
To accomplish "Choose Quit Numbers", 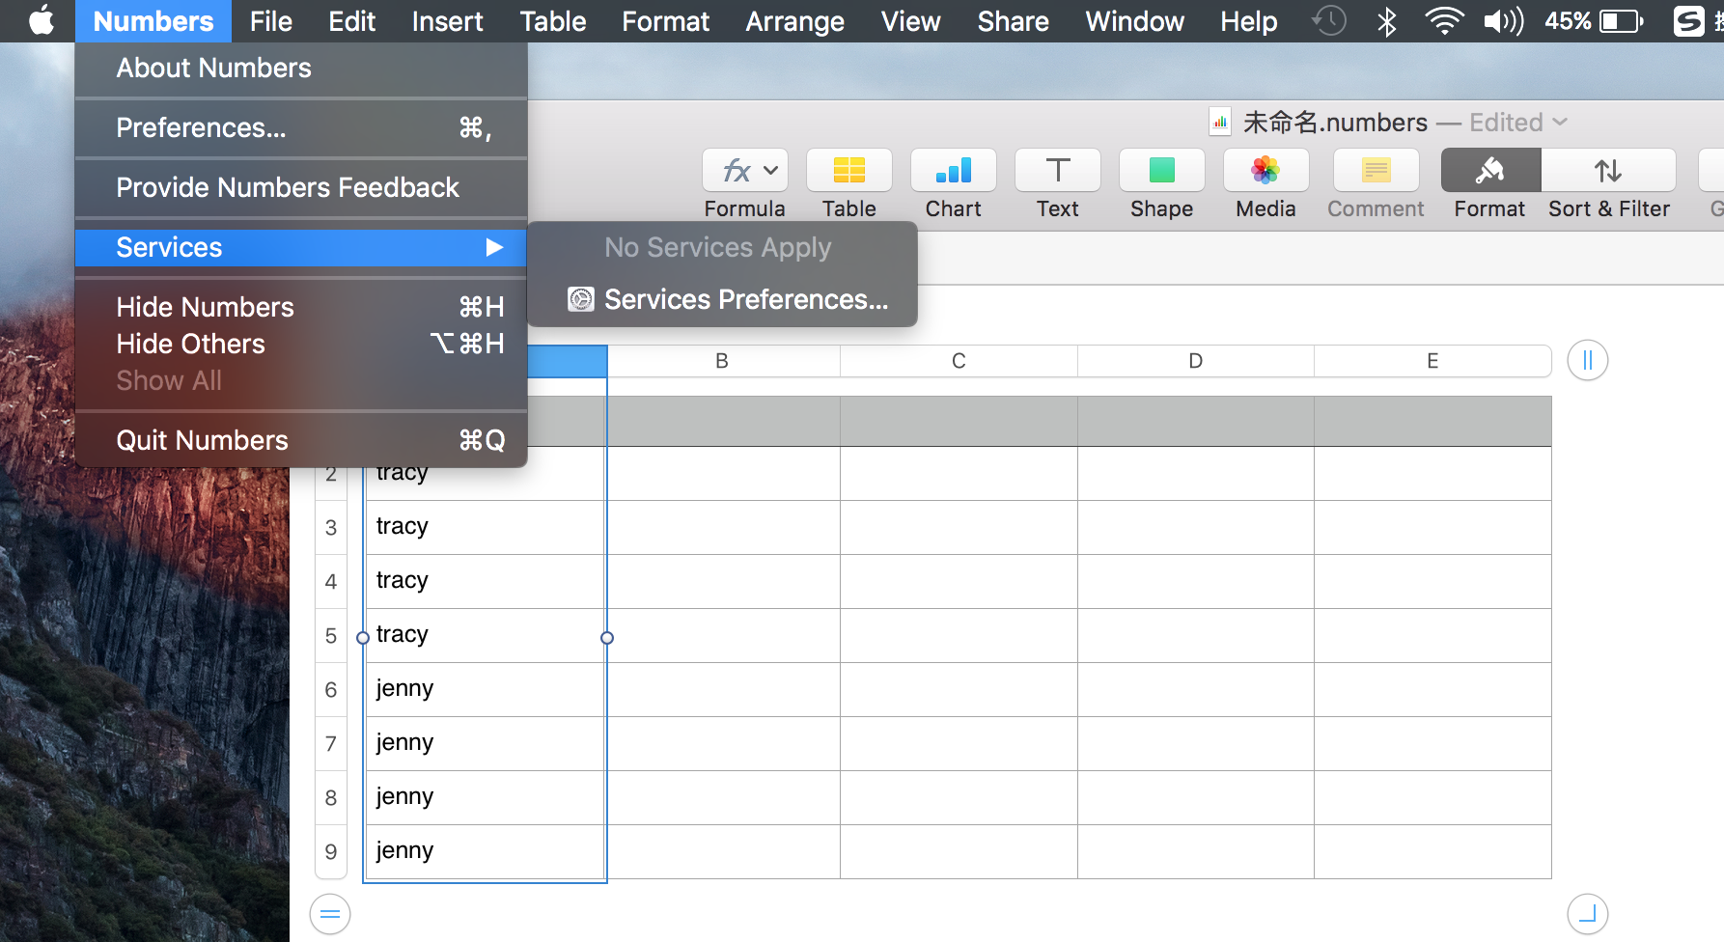I will coord(301,440).
